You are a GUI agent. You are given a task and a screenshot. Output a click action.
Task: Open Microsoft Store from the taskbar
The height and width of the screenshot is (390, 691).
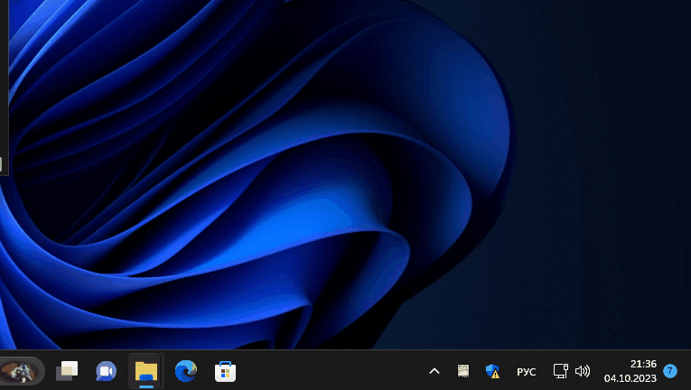pyautogui.click(x=225, y=371)
